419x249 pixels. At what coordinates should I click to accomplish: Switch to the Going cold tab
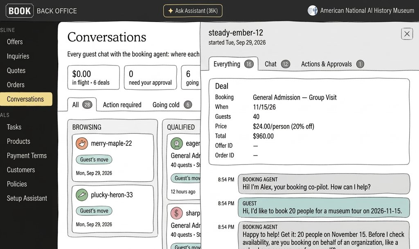pos(172,105)
